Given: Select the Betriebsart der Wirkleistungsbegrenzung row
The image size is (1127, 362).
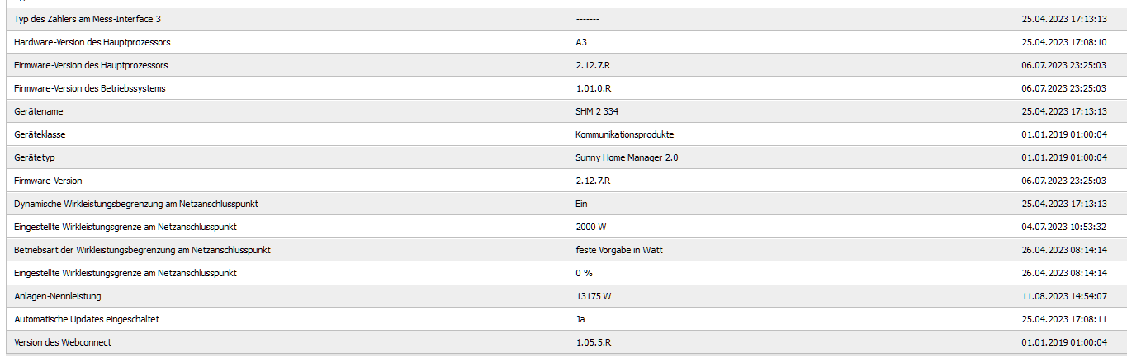Looking at the screenshot, I should [563, 250].
